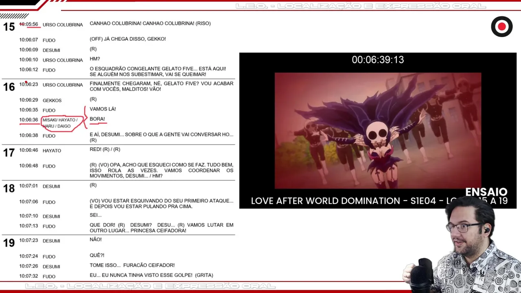The height and width of the screenshot is (293, 521).
Task: Click the line 'VAMOS LÁ!'
Action: [x=103, y=109]
